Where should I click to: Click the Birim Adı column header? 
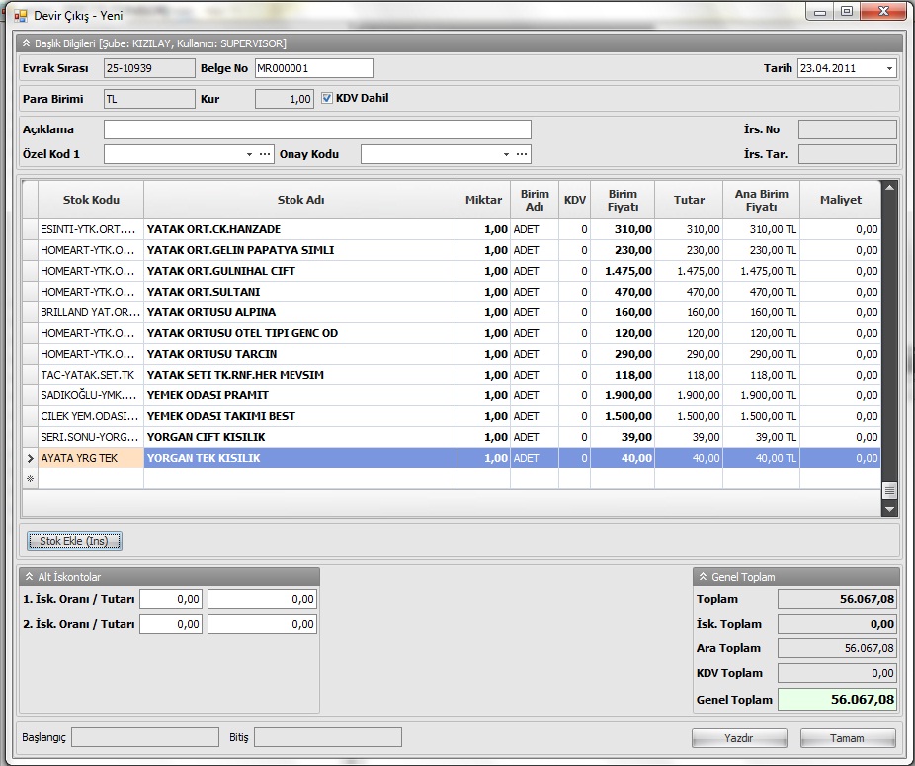pos(535,200)
